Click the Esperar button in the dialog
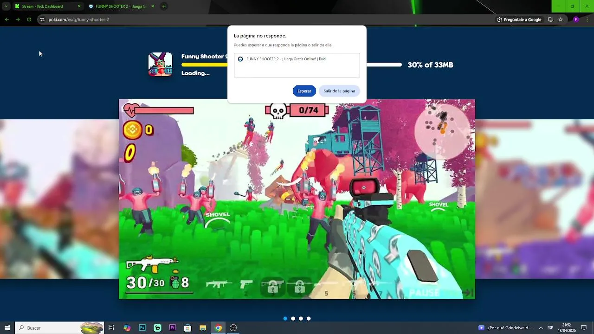 pos(304,91)
